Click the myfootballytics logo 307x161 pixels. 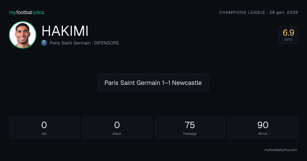pos(27,12)
